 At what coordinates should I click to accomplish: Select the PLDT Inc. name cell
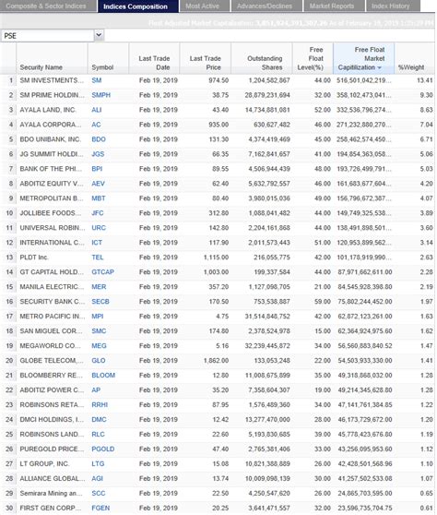pos(34,257)
